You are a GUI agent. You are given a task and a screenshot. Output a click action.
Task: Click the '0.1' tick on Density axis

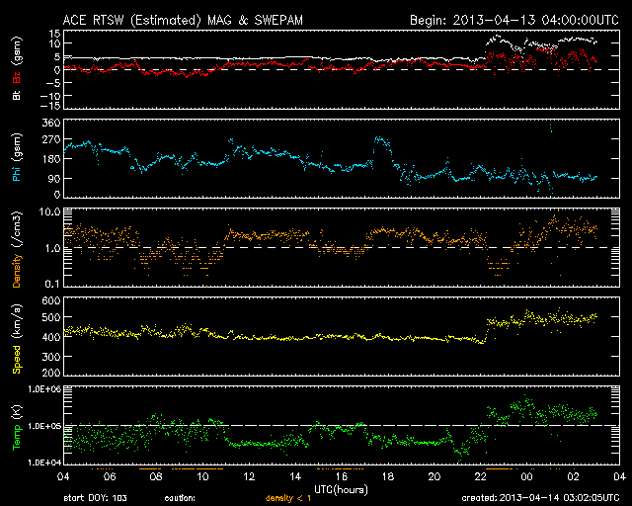pos(52,284)
